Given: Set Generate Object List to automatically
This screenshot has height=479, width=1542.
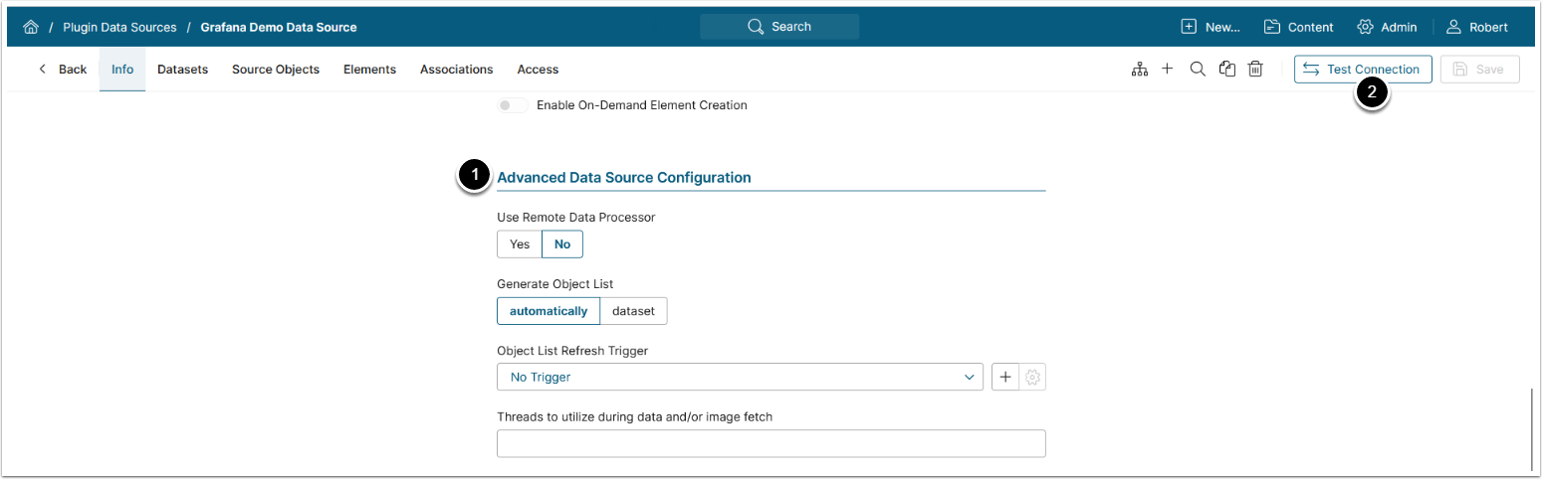Looking at the screenshot, I should pyautogui.click(x=549, y=311).
